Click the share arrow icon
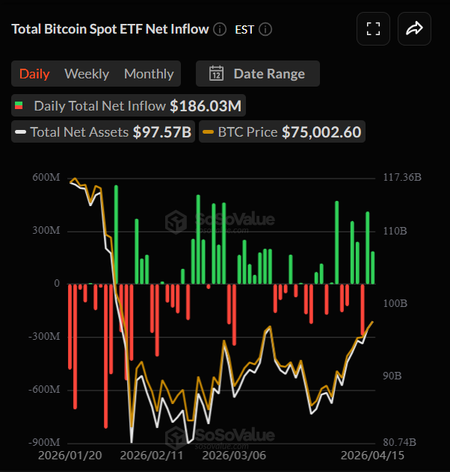 point(415,29)
